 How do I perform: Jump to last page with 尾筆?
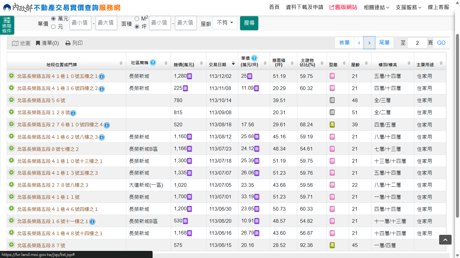[384, 43]
